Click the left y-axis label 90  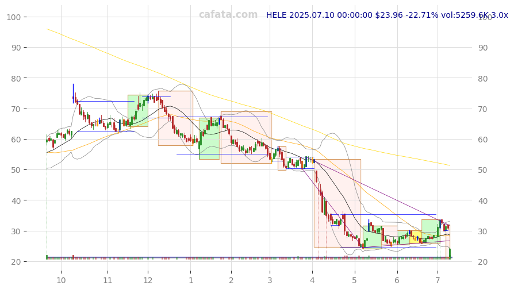[x=16, y=48]
